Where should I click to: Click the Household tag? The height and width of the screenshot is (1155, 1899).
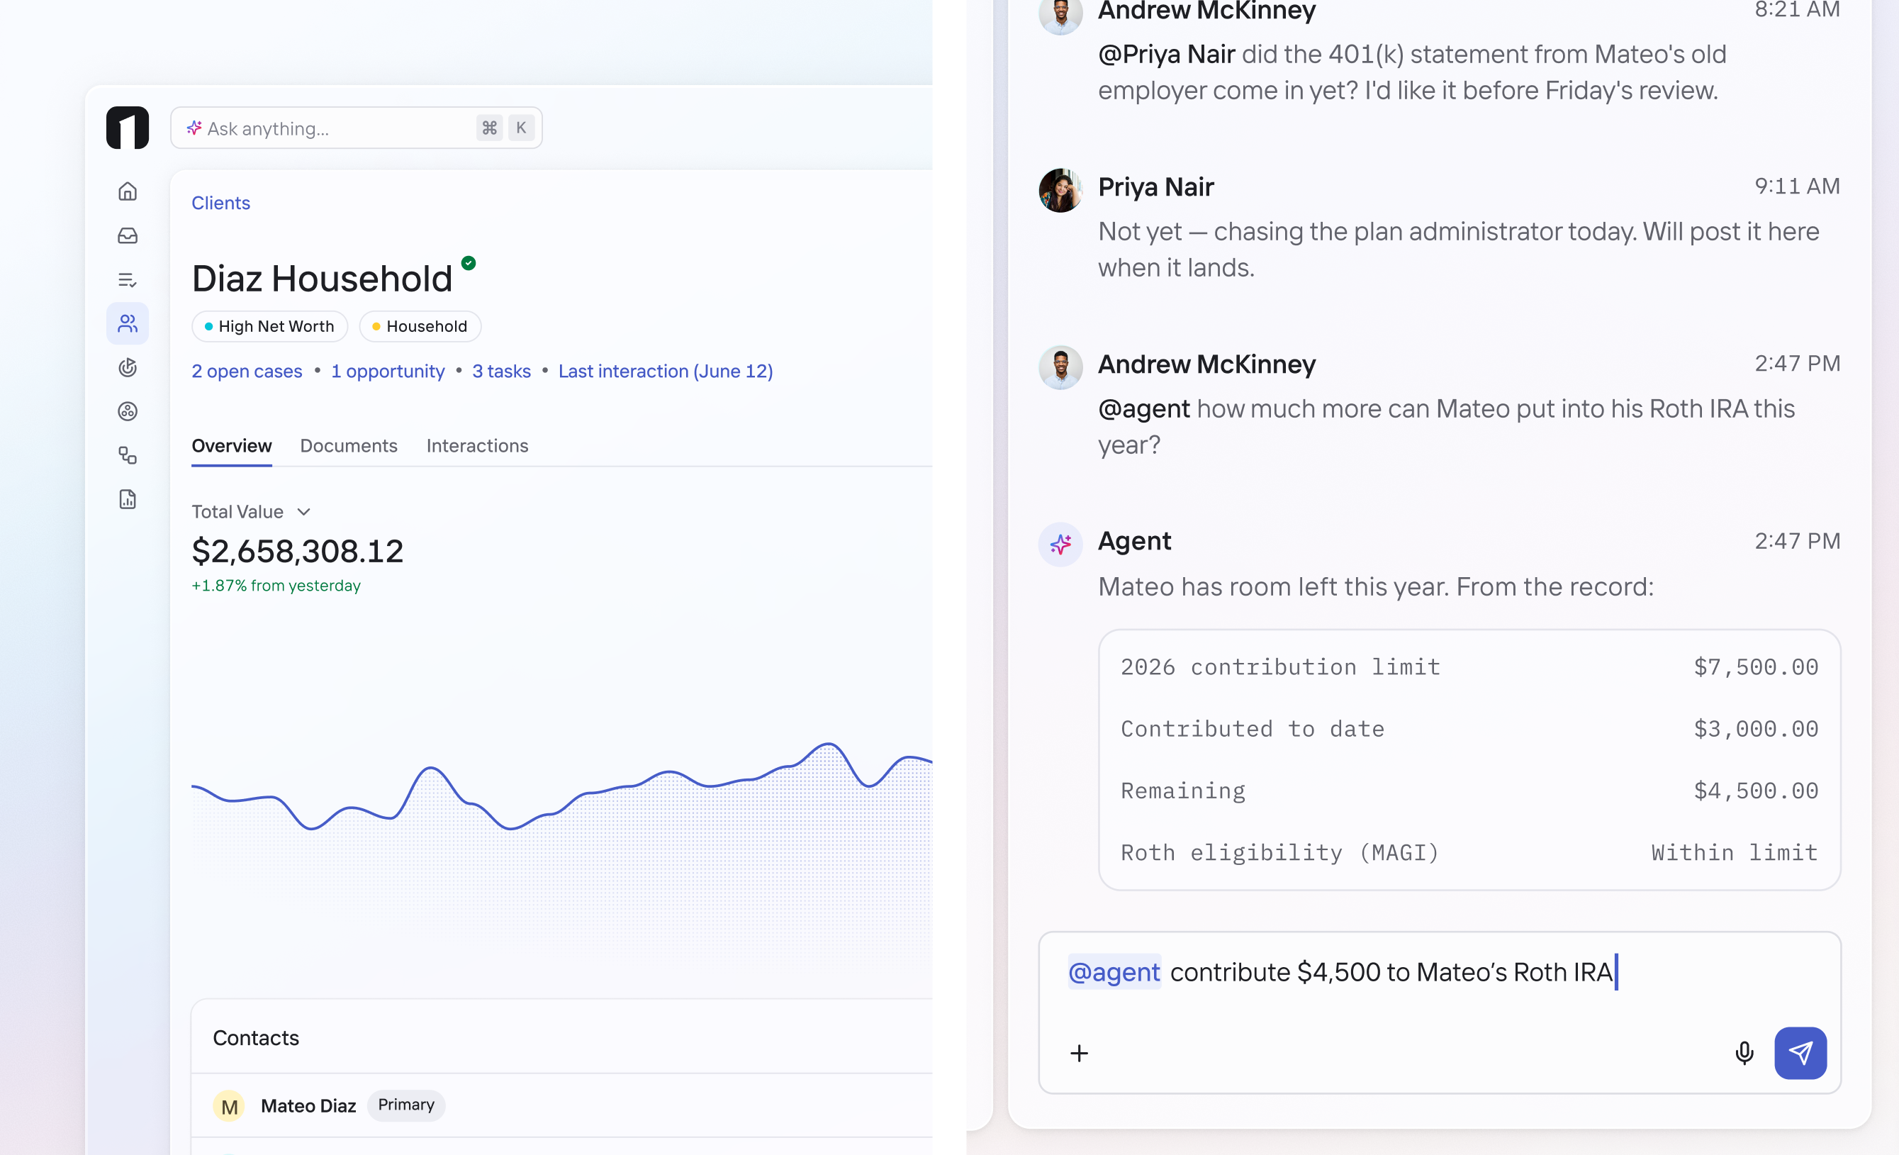(x=420, y=326)
